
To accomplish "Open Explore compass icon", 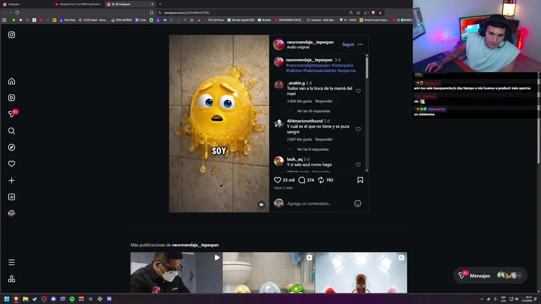I will click(11, 147).
